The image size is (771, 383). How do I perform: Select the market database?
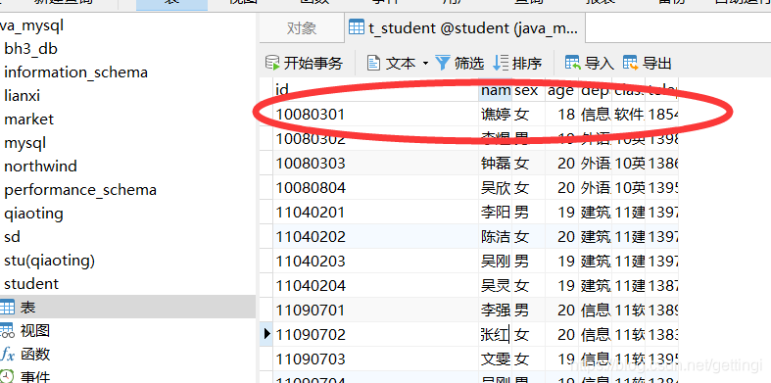28,119
